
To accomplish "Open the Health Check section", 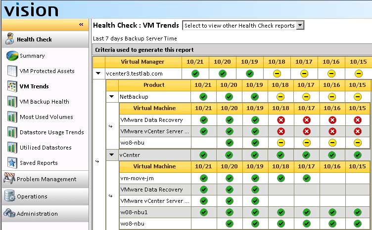I will (45, 39).
